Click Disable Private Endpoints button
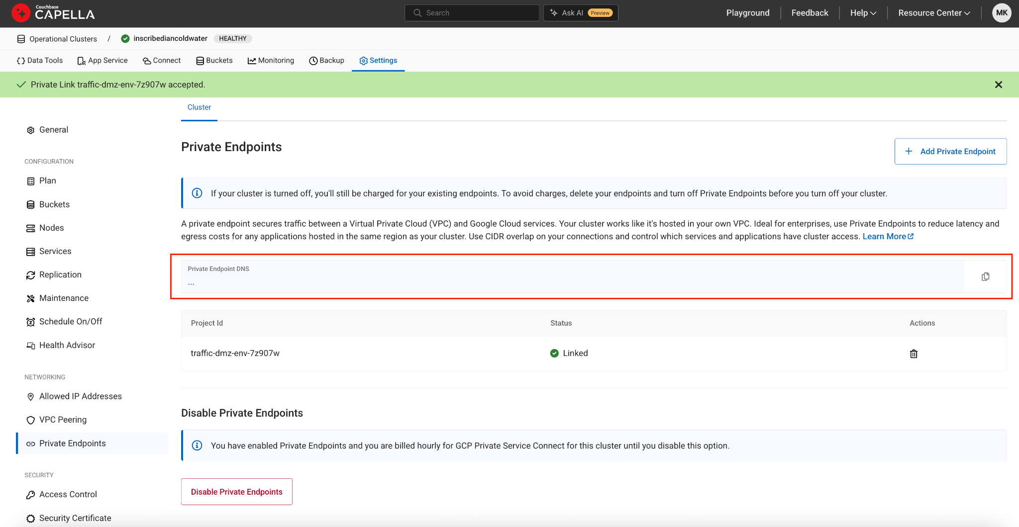Image resolution: width=1019 pixels, height=527 pixels. pos(236,492)
